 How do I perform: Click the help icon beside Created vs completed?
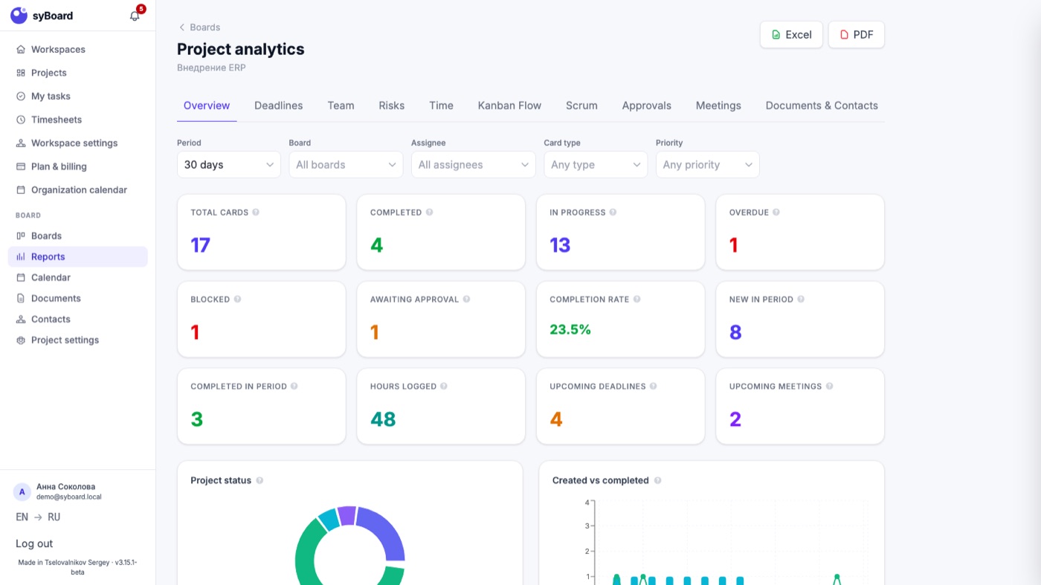click(657, 481)
